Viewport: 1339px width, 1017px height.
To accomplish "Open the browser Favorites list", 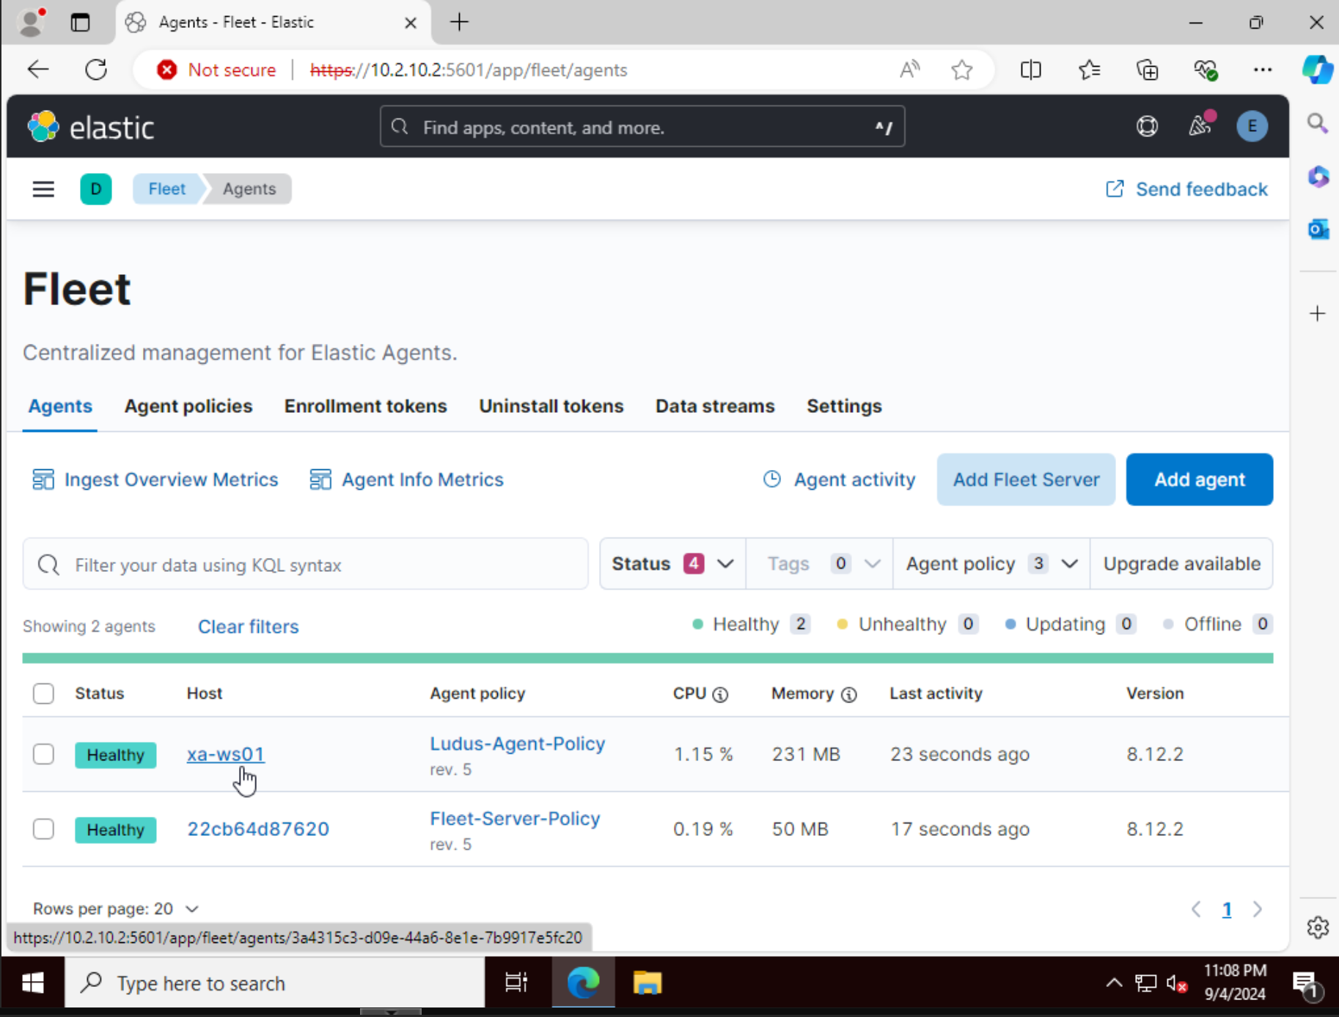I will (x=1090, y=70).
